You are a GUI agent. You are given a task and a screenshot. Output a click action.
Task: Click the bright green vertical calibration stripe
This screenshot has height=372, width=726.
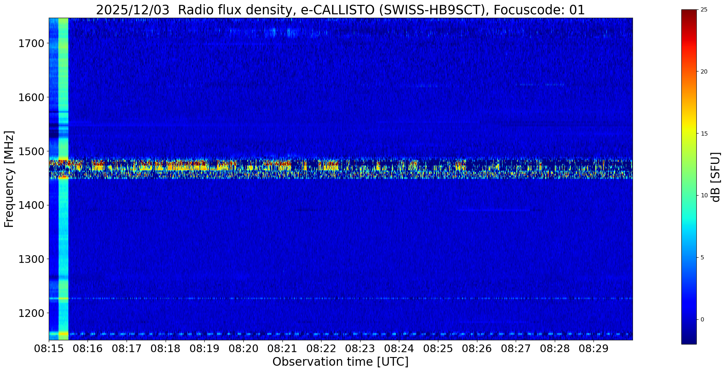[x=63, y=179]
